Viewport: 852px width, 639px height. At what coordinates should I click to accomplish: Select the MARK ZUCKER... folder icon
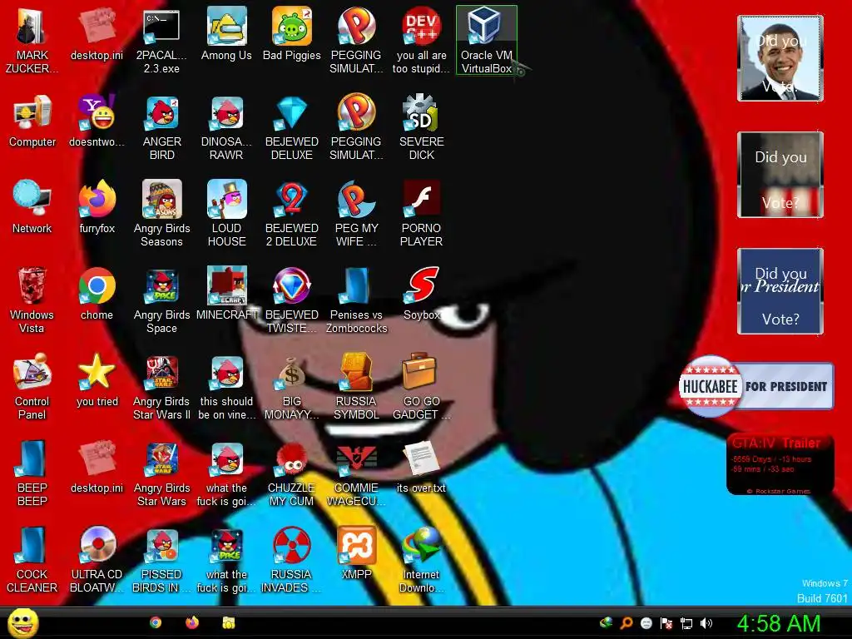pos(32,40)
